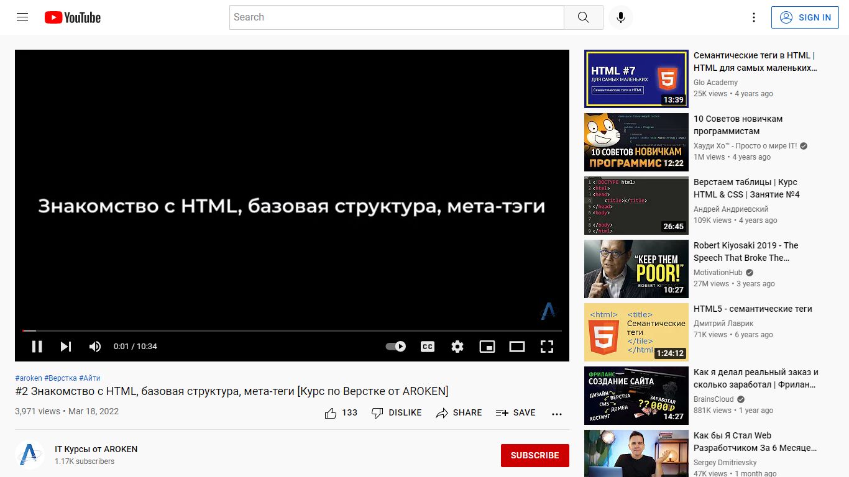849x477 pixels.
Task: Click Glo Academy channel name
Action: point(715,83)
